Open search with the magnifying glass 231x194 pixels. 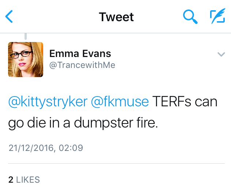click(x=190, y=16)
